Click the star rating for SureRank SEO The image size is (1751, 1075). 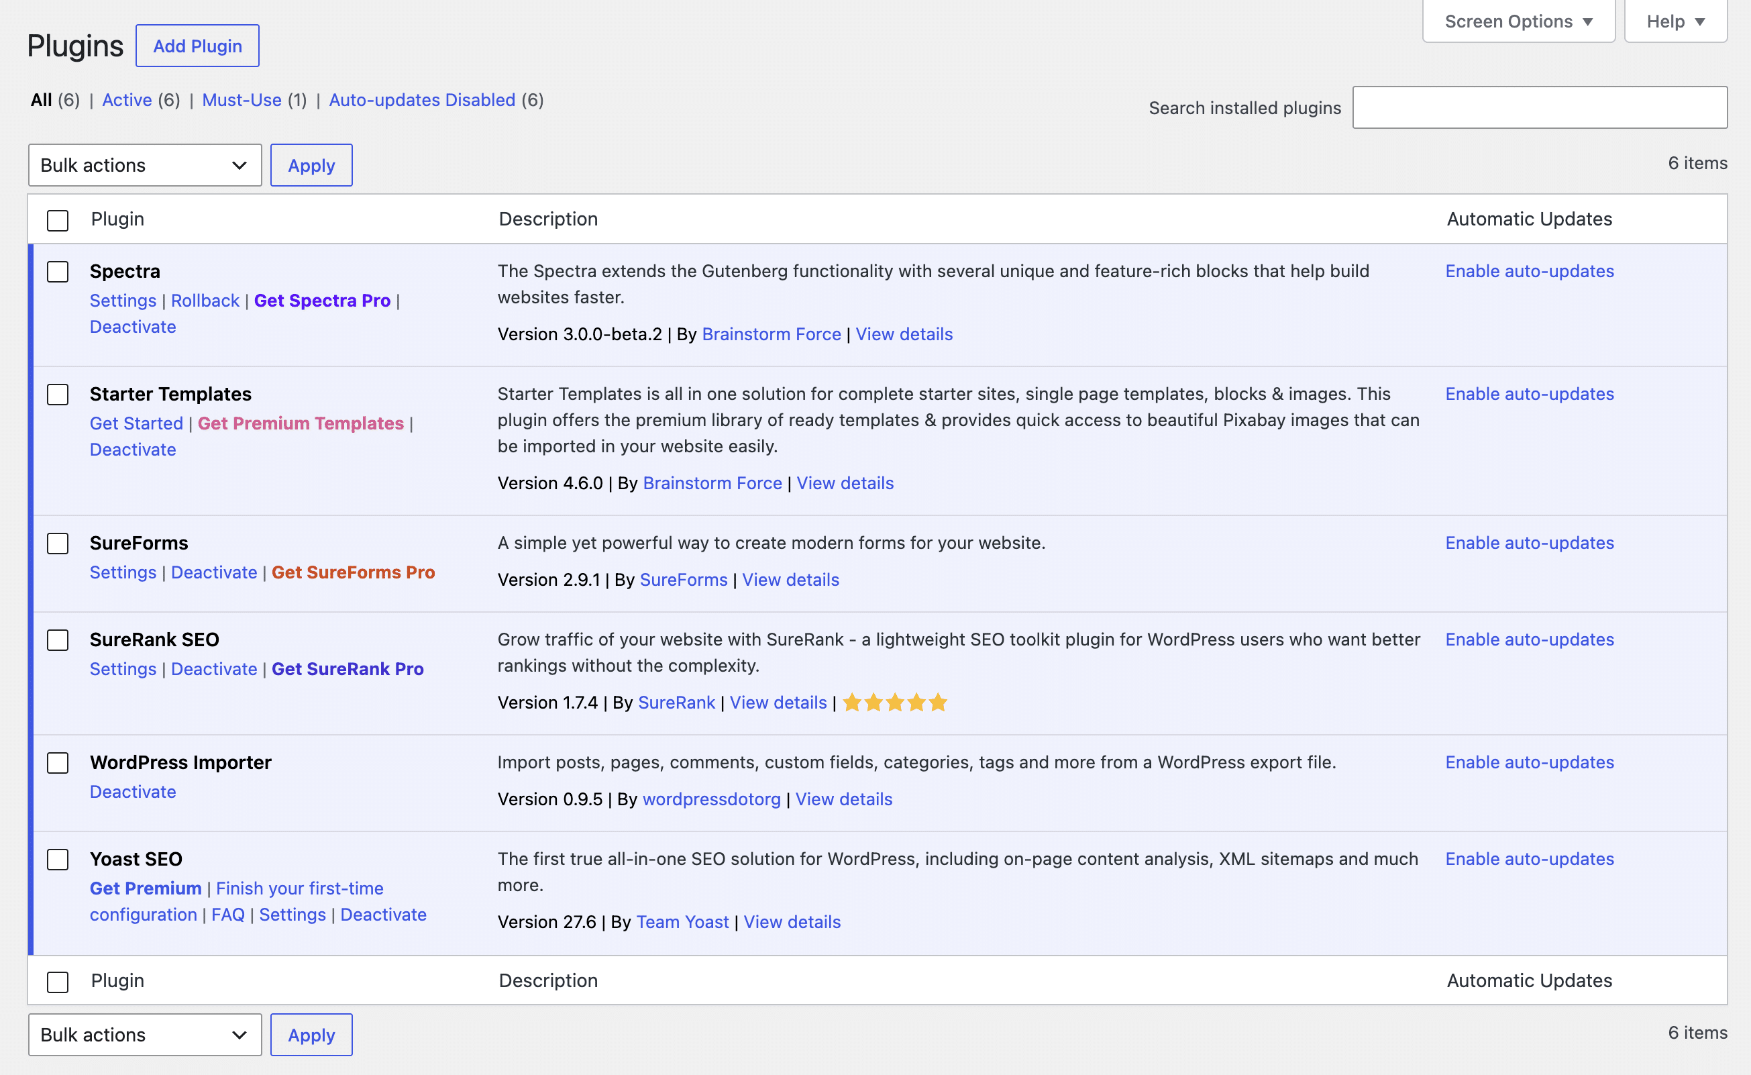pyautogui.click(x=895, y=703)
